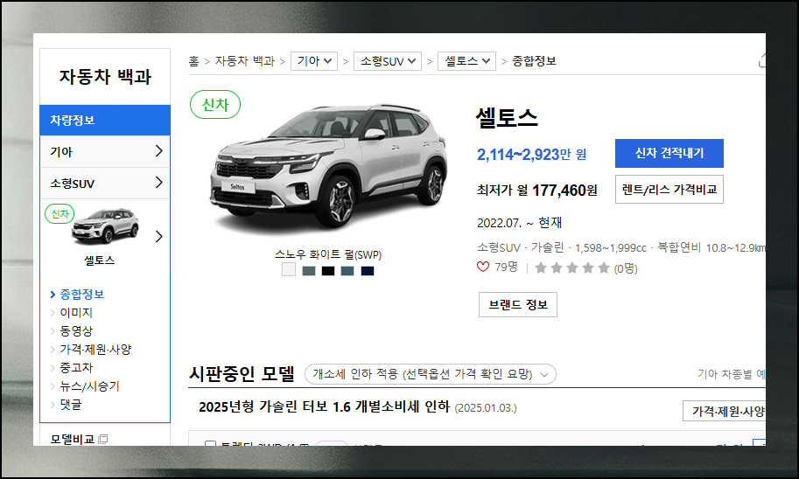Screen dimensions: 799x479
Task: Click the arrow next to the 셀토스 sidebar thumbnail
Action: pyautogui.click(x=159, y=236)
